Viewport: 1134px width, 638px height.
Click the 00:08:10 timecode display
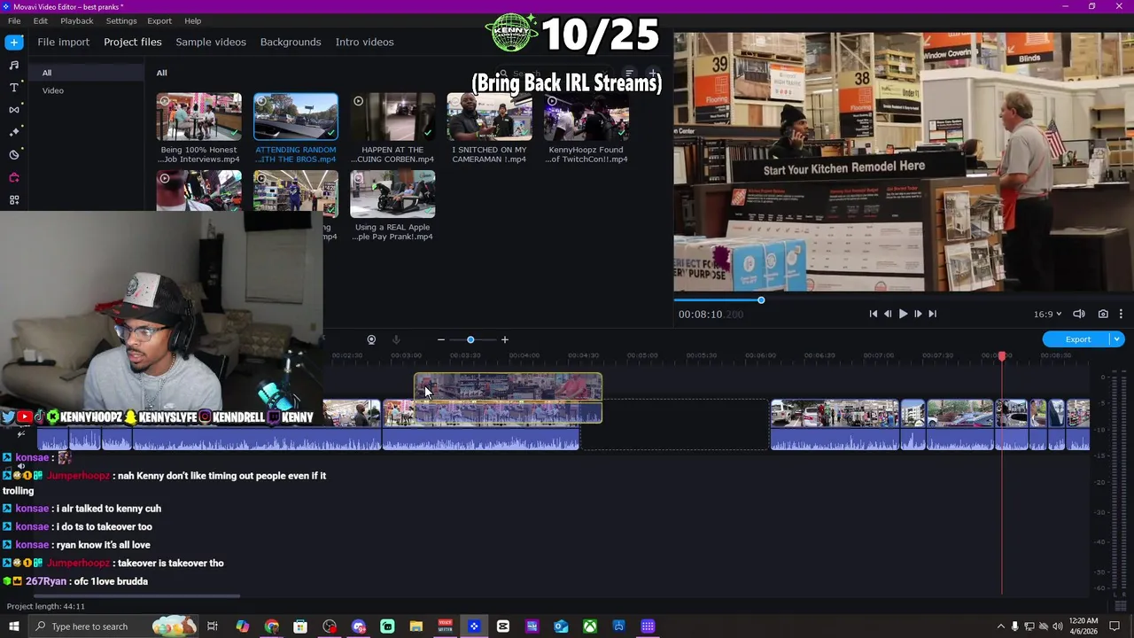(711, 314)
